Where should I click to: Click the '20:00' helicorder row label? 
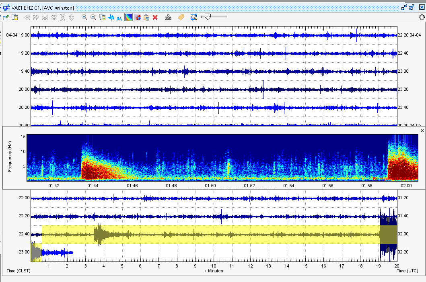tap(24, 89)
